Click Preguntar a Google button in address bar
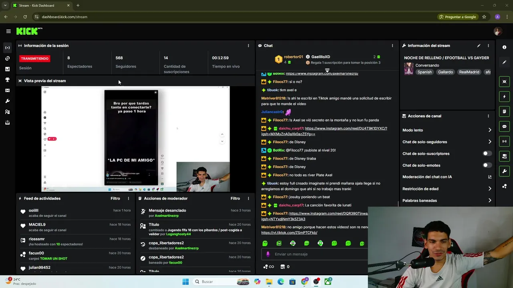513x288 pixels. [458, 17]
